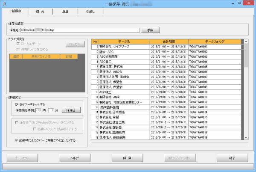Toggle Windows shutdown after save checkbox
The width and height of the screenshot is (256, 172).
(x=16, y=122)
